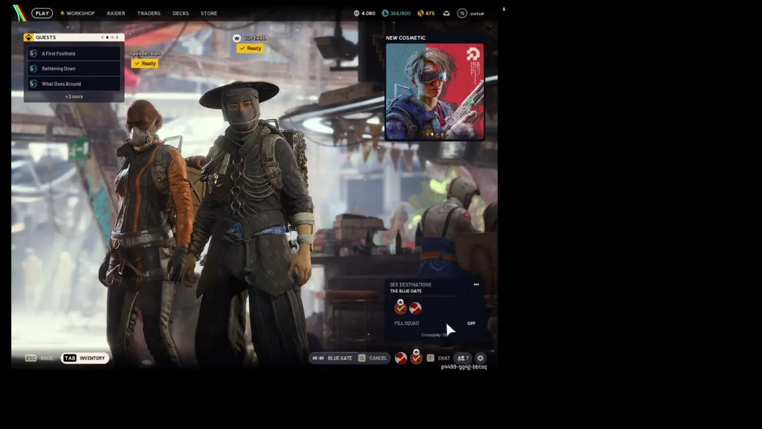
Task: Click The Blue Gate destination name
Action: click(405, 291)
